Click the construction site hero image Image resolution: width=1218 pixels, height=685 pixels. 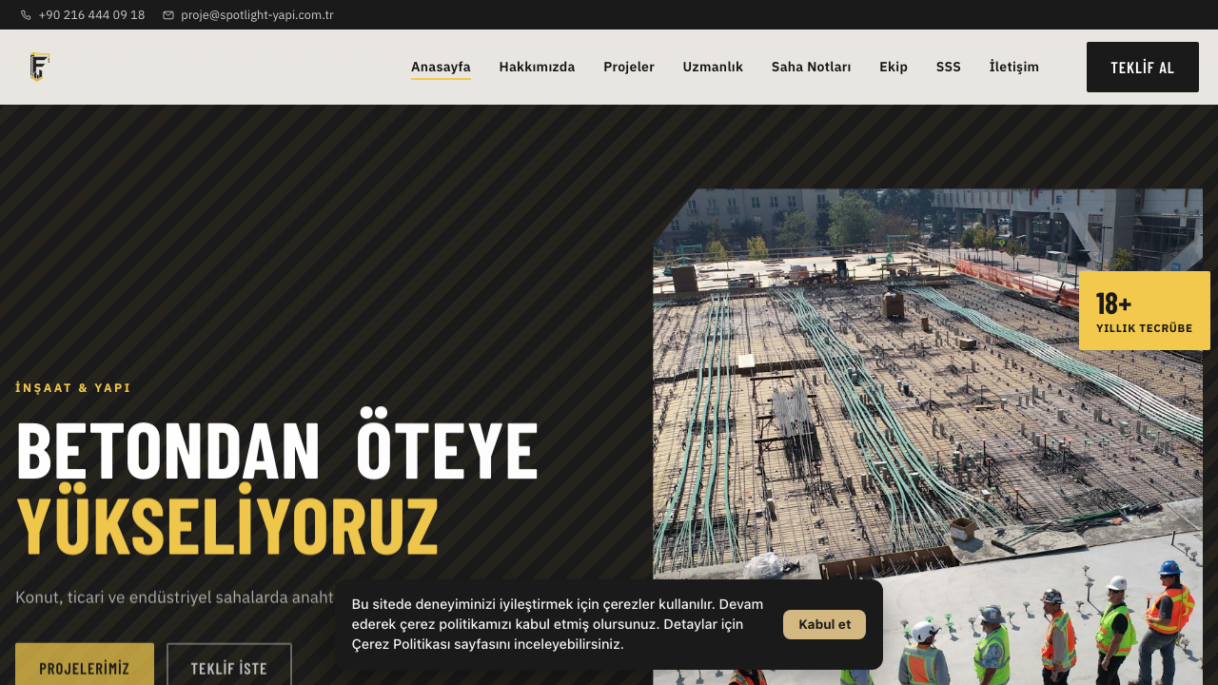coord(928,437)
